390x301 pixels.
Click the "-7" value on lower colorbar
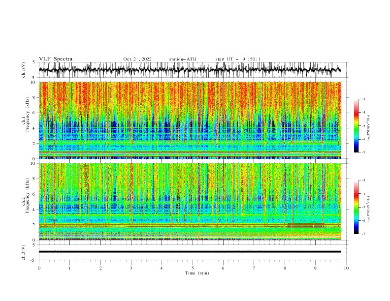363,234
